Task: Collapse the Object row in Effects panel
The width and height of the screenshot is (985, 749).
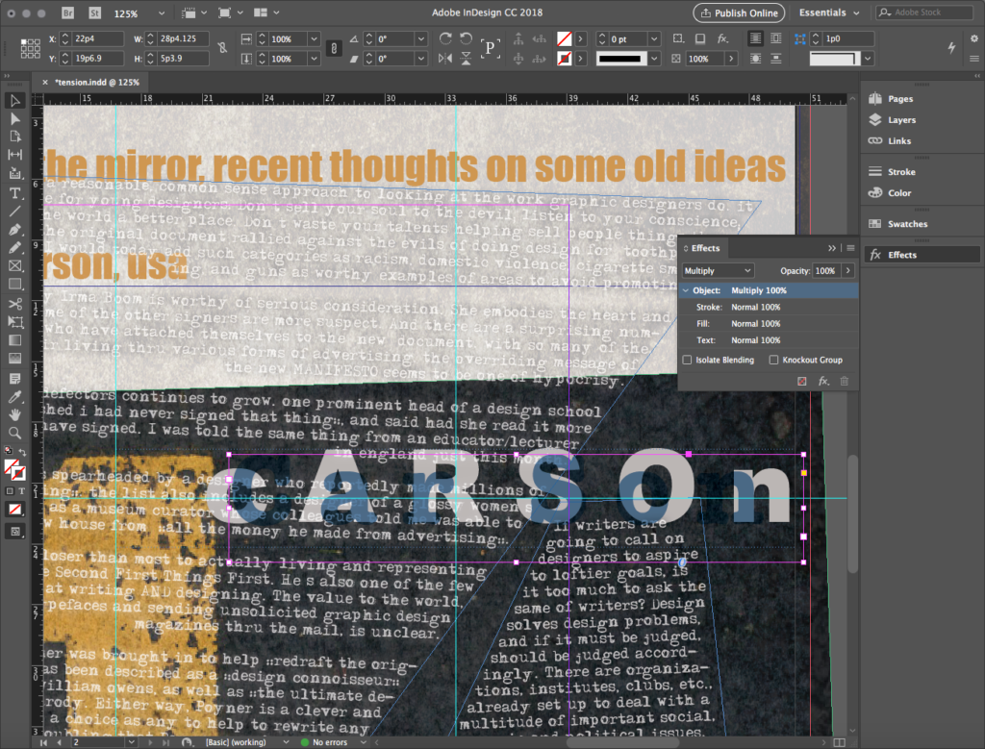Action: coord(686,290)
